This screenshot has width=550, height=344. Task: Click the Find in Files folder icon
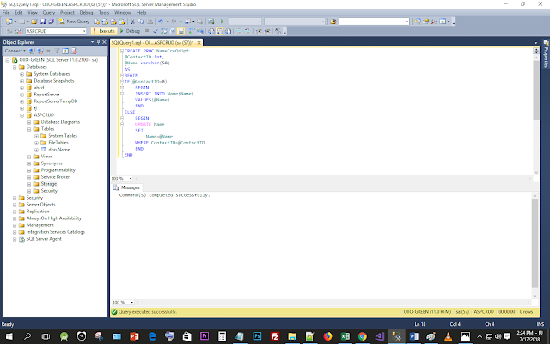pyautogui.click(x=333, y=21)
